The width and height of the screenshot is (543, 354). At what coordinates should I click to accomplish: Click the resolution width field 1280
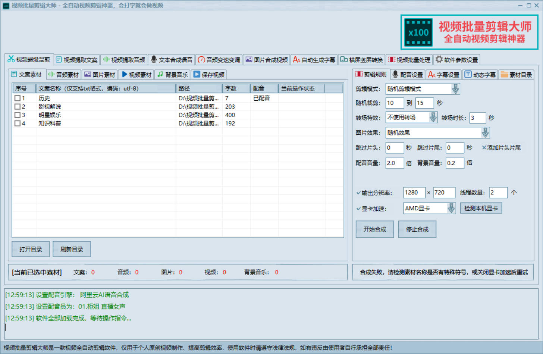click(414, 192)
